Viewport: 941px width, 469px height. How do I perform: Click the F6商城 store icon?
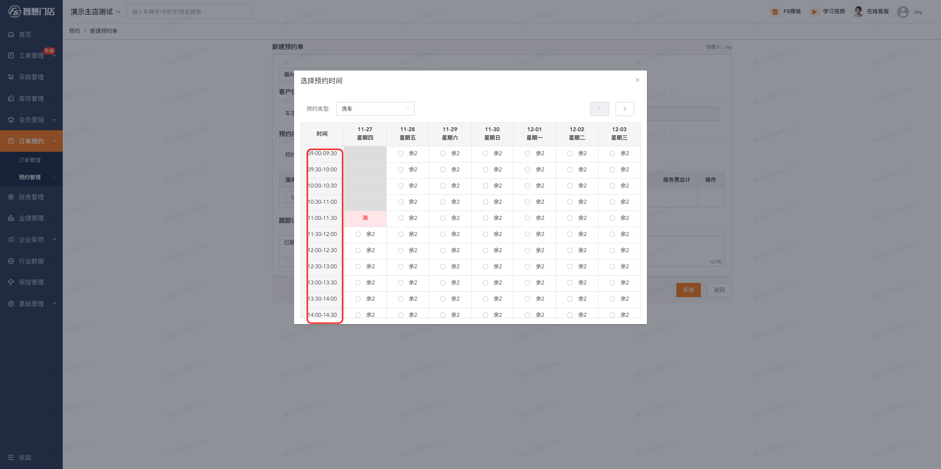[775, 12]
